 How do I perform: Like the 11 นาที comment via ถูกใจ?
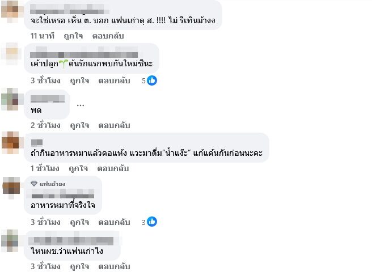(x=73, y=36)
